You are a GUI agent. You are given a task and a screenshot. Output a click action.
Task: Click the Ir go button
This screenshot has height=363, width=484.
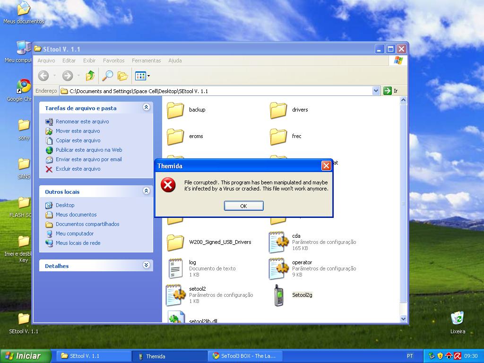391,91
